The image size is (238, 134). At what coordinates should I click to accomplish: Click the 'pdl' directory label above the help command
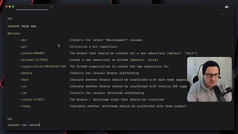coord(10,19)
